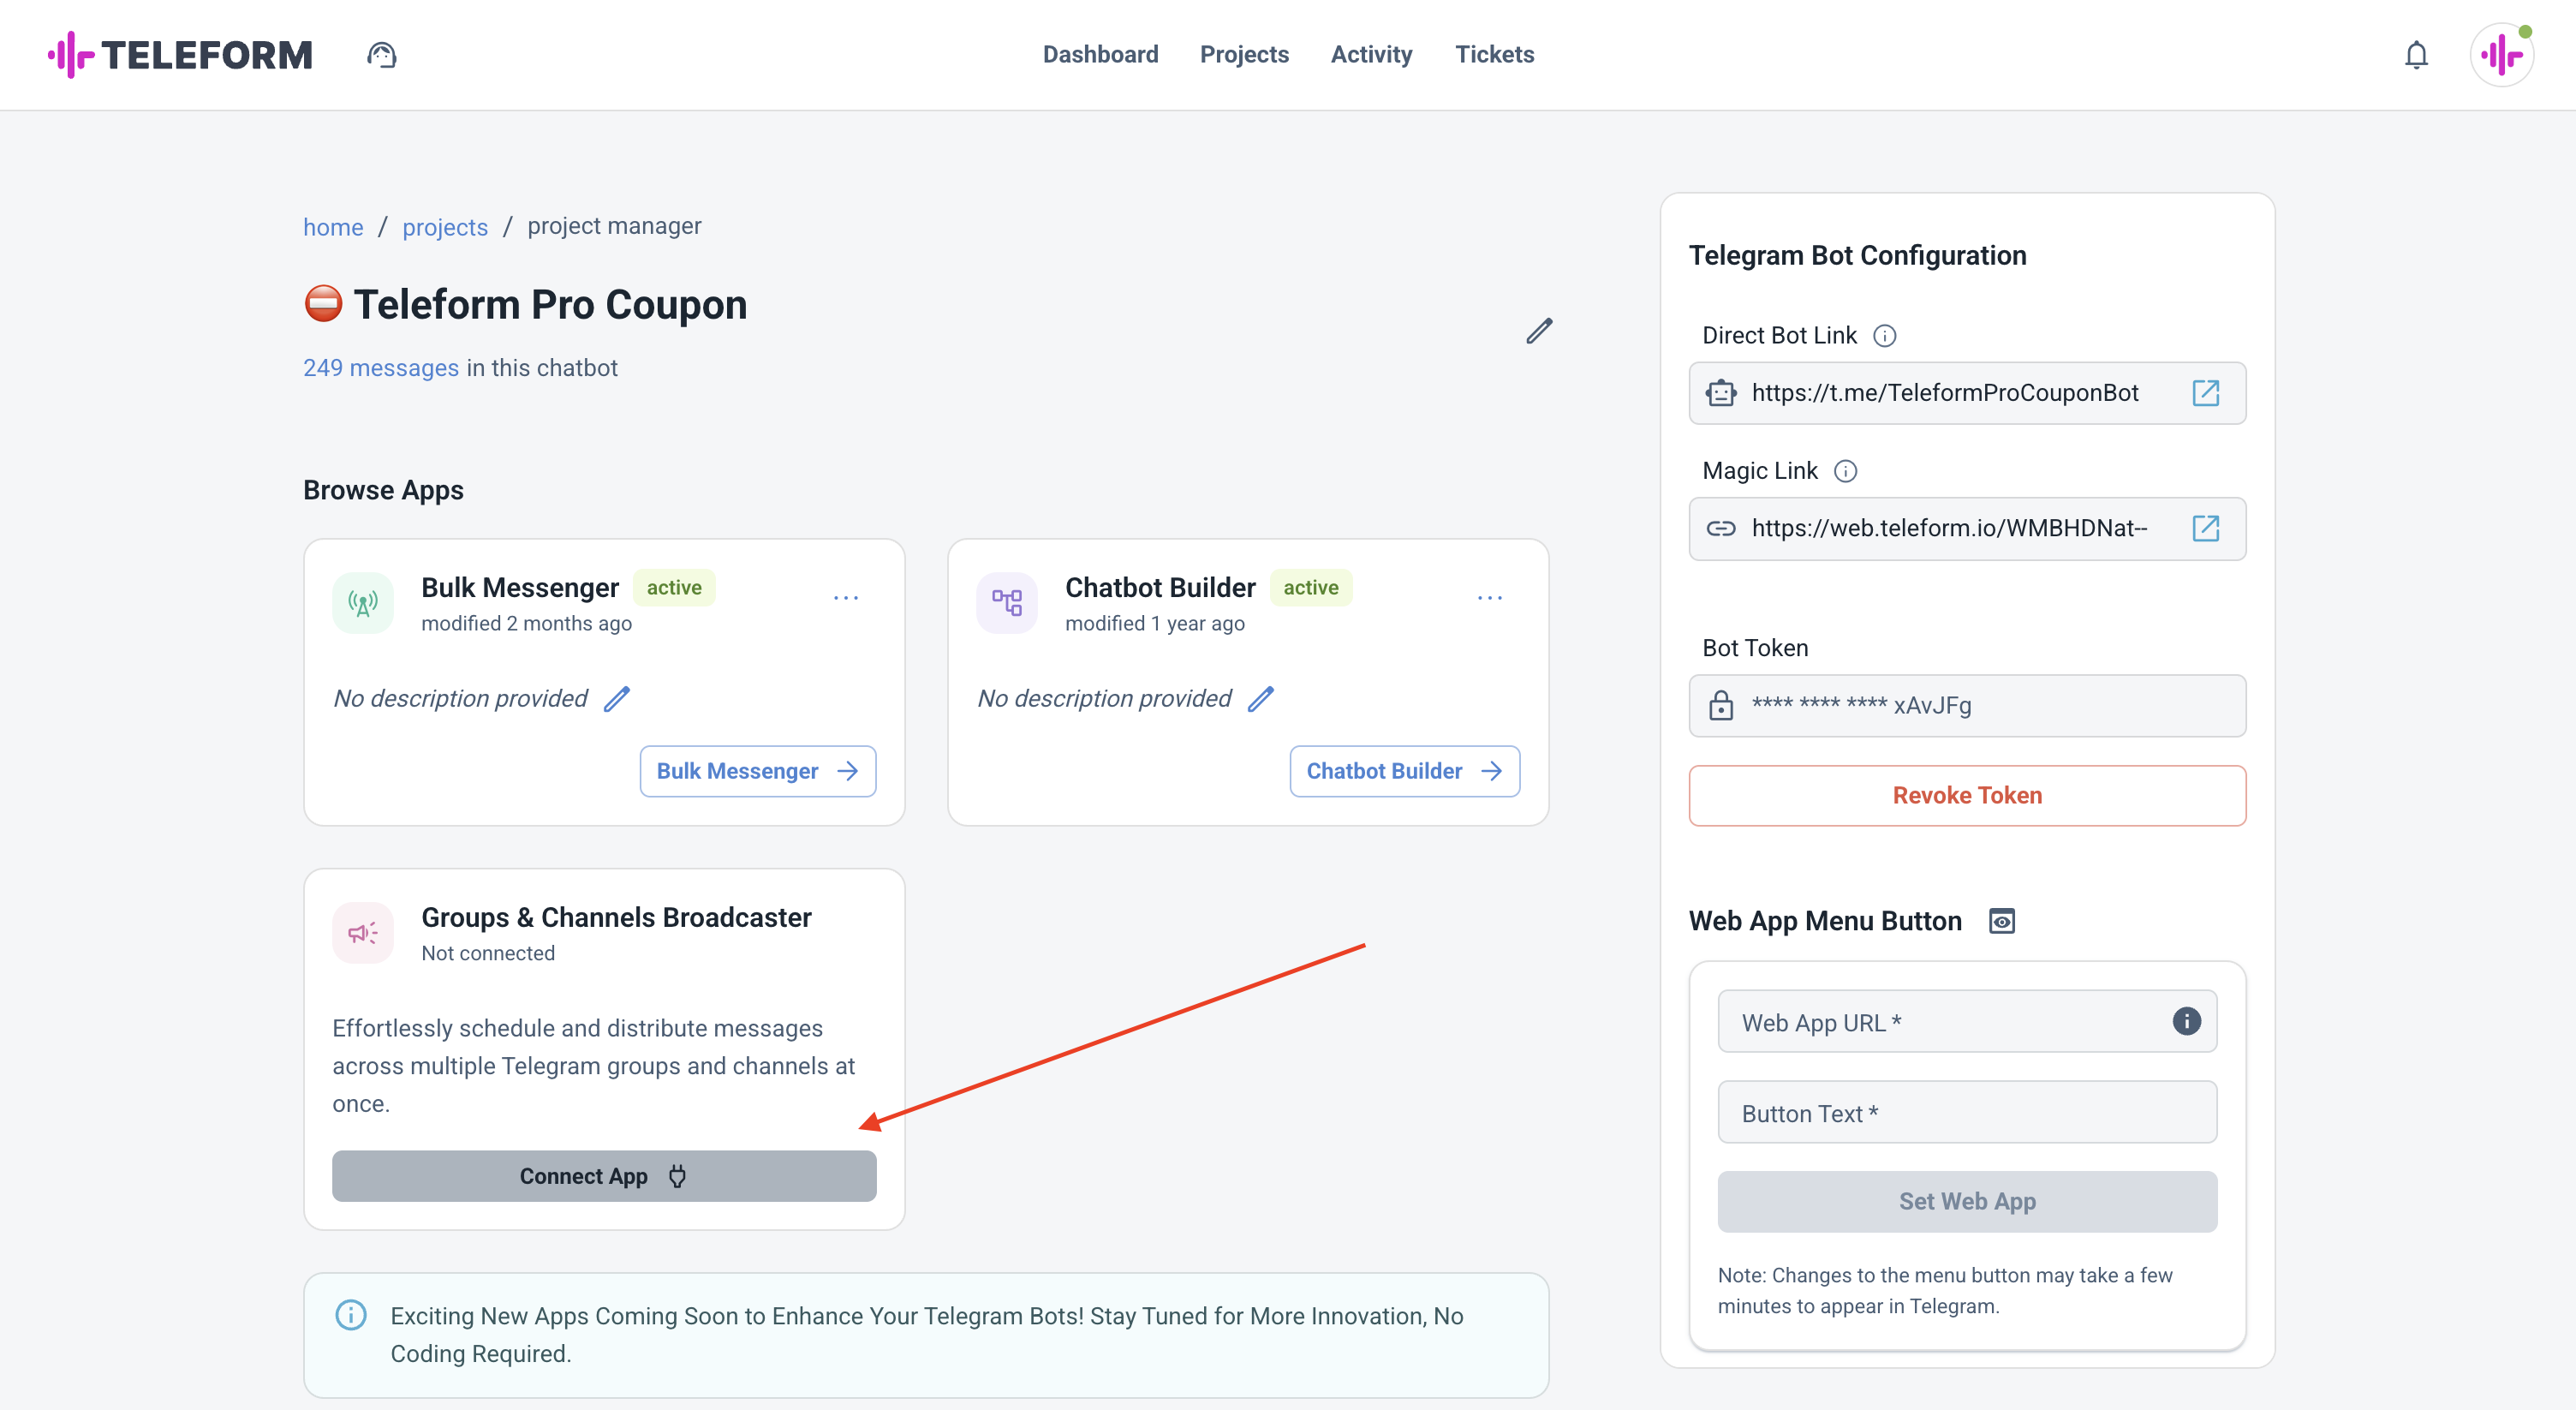The width and height of the screenshot is (2576, 1410).
Task: Click the Direct Bot Link info icon
Action: point(1885,336)
